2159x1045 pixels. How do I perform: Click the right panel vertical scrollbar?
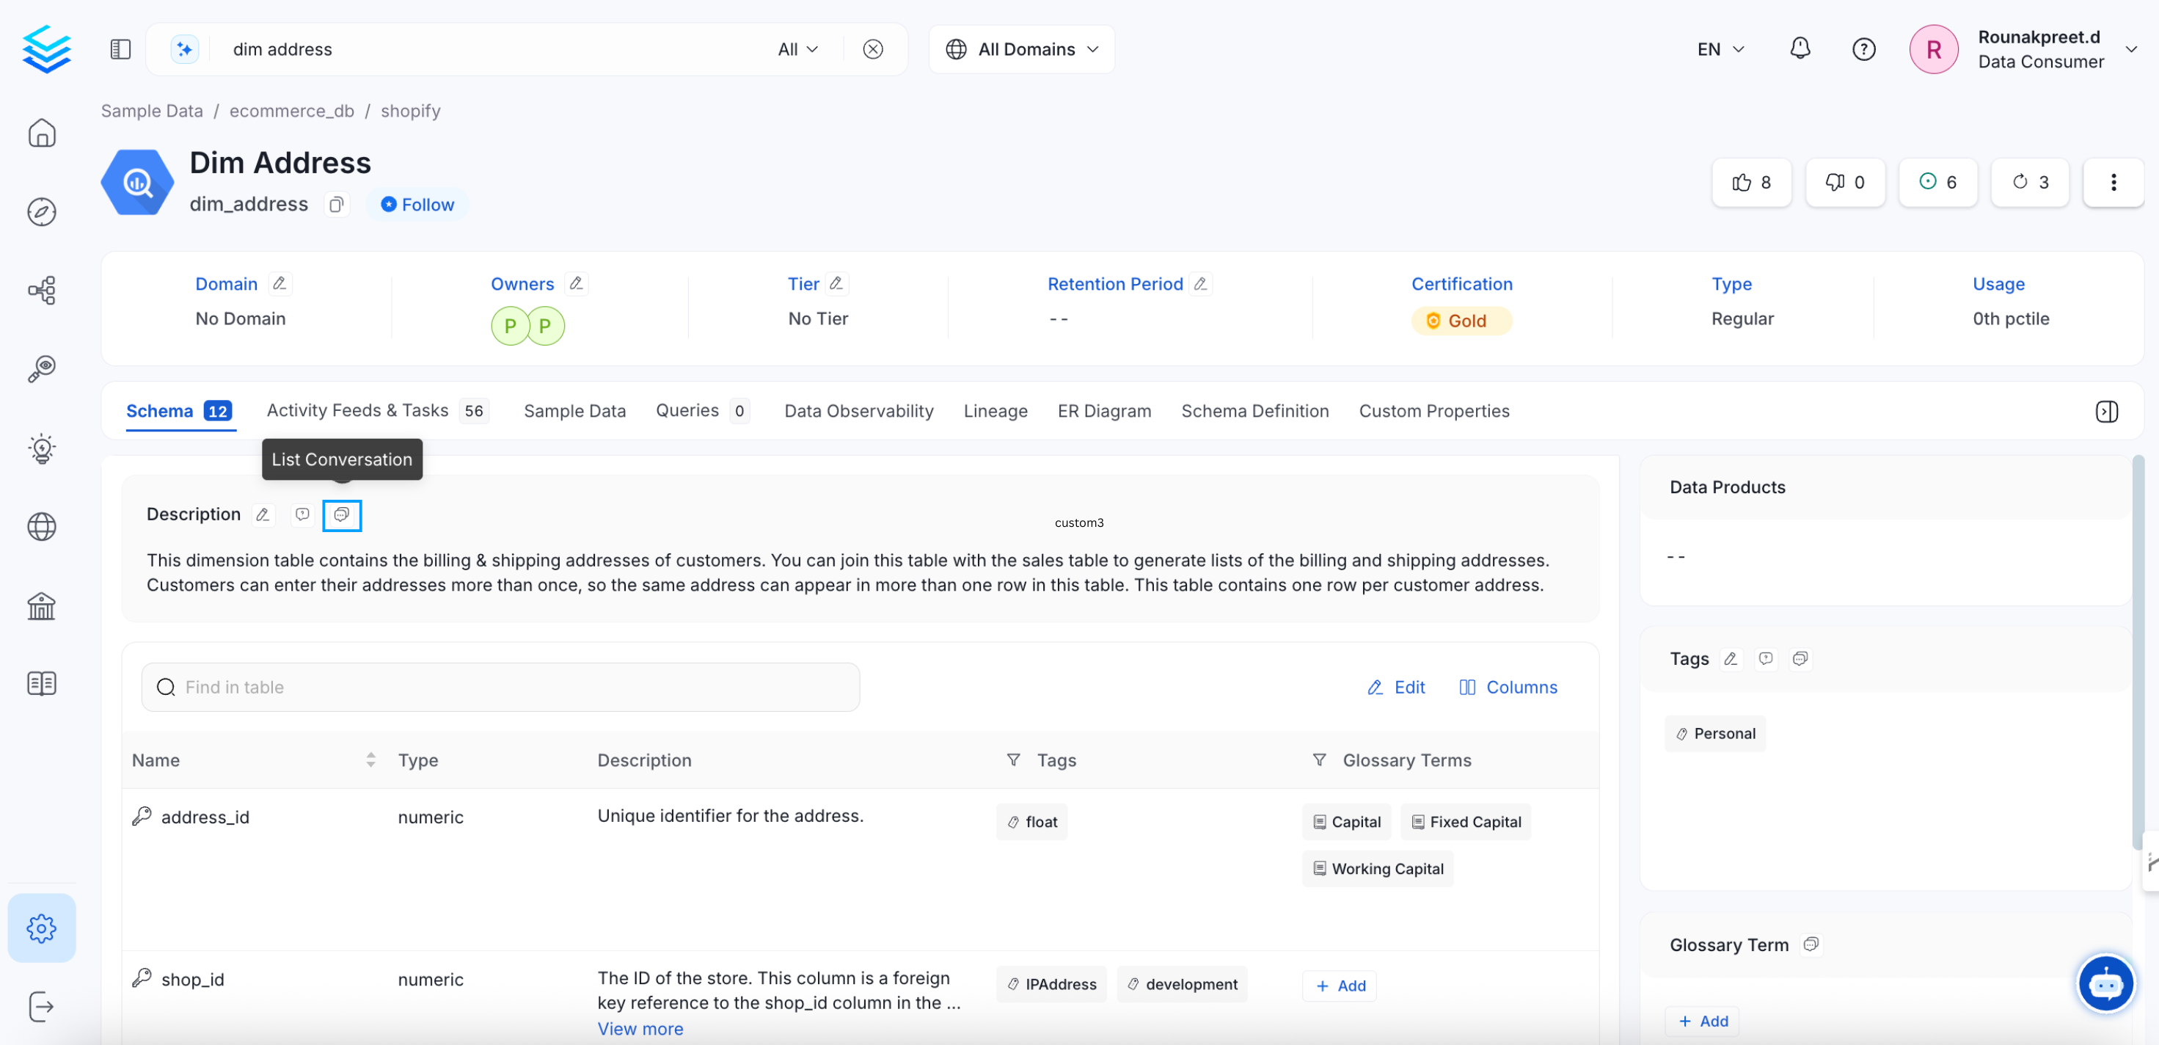[2138, 654]
